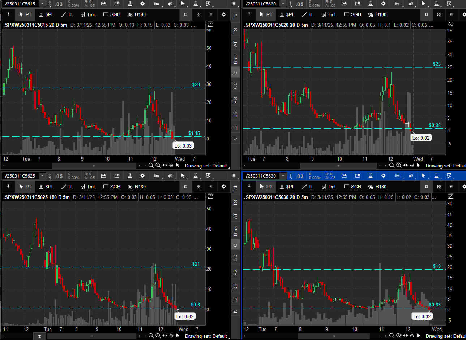
Task: Open 5m timeframe dropdown in the C5620 header
Action: coord(398,4)
